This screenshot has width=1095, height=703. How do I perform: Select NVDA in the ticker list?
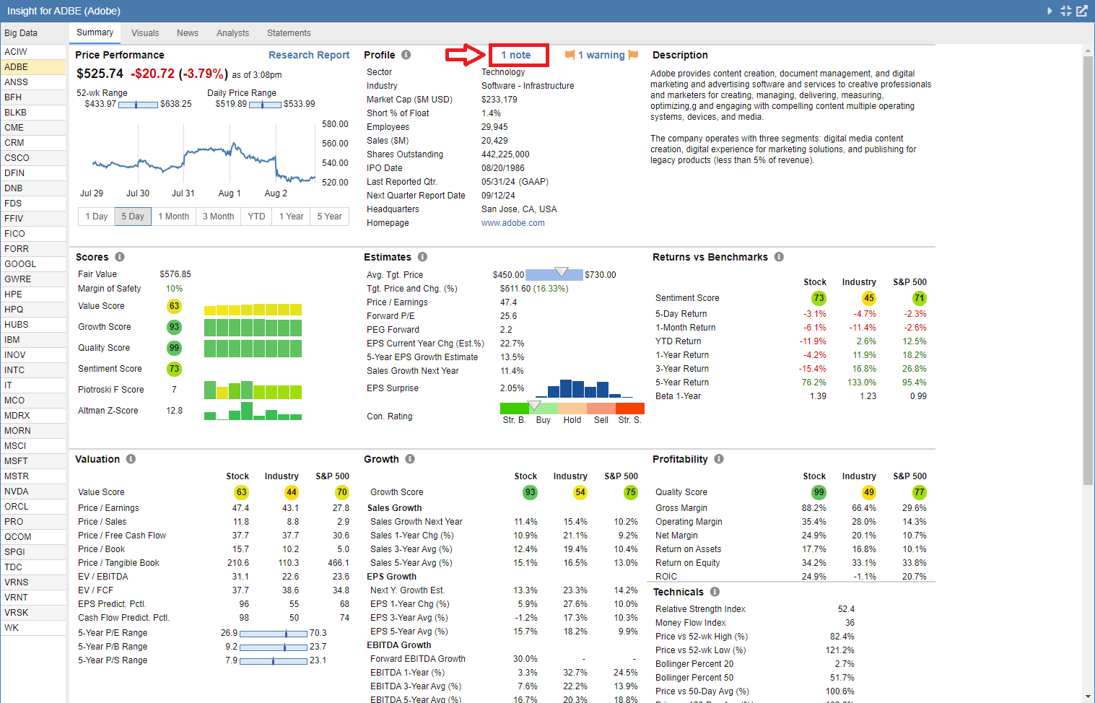(x=33, y=492)
